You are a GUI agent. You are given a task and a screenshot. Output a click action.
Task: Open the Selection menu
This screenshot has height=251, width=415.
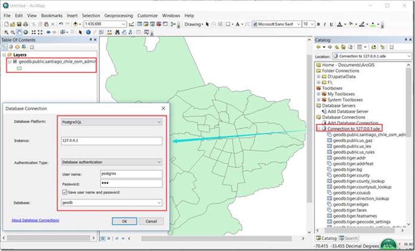91,16
